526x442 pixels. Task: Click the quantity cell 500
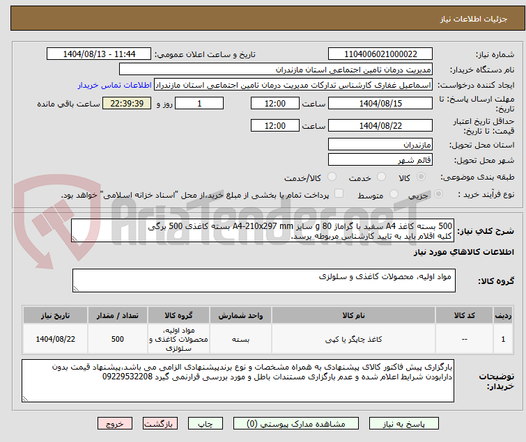pos(118,339)
